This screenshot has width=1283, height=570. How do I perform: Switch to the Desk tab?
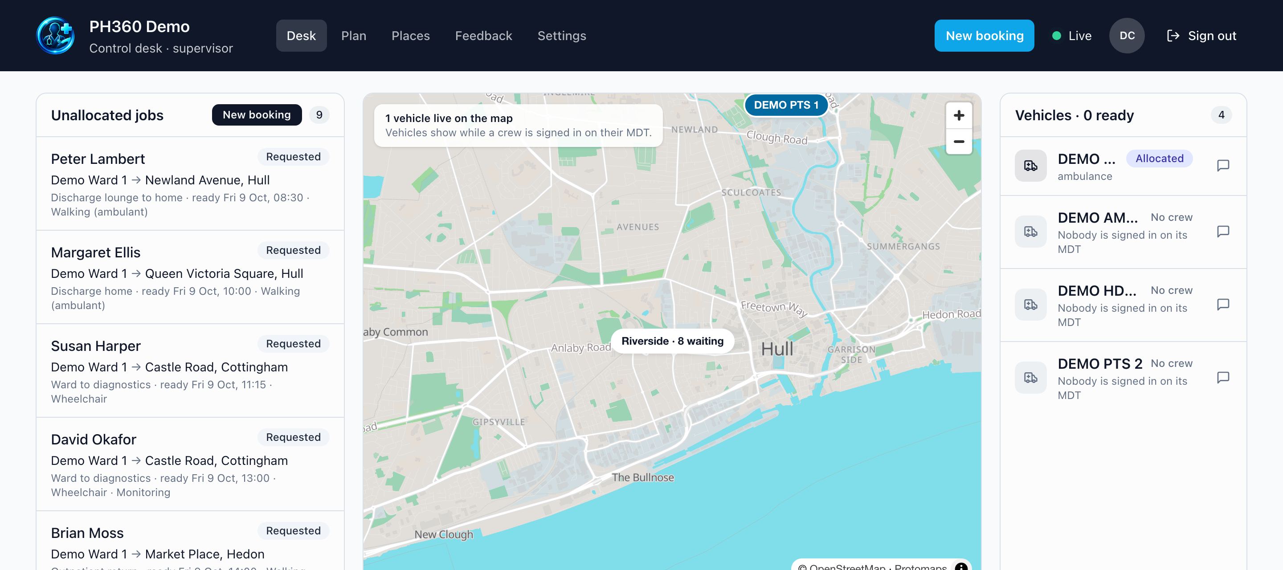pos(301,35)
